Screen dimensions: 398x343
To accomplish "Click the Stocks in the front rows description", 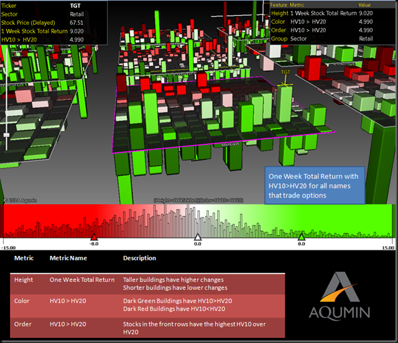I will (x=194, y=328).
